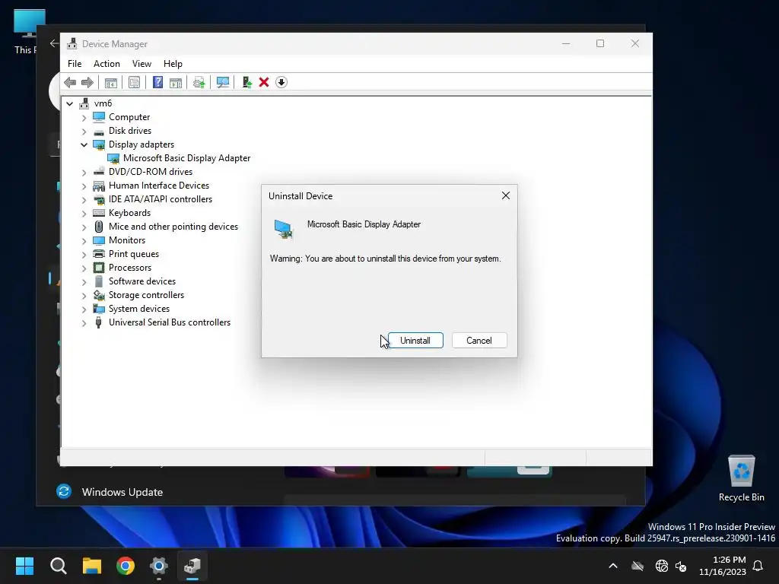The image size is (779, 584).
Task: Switch to Settings app on taskbar
Action: [159, 566]
